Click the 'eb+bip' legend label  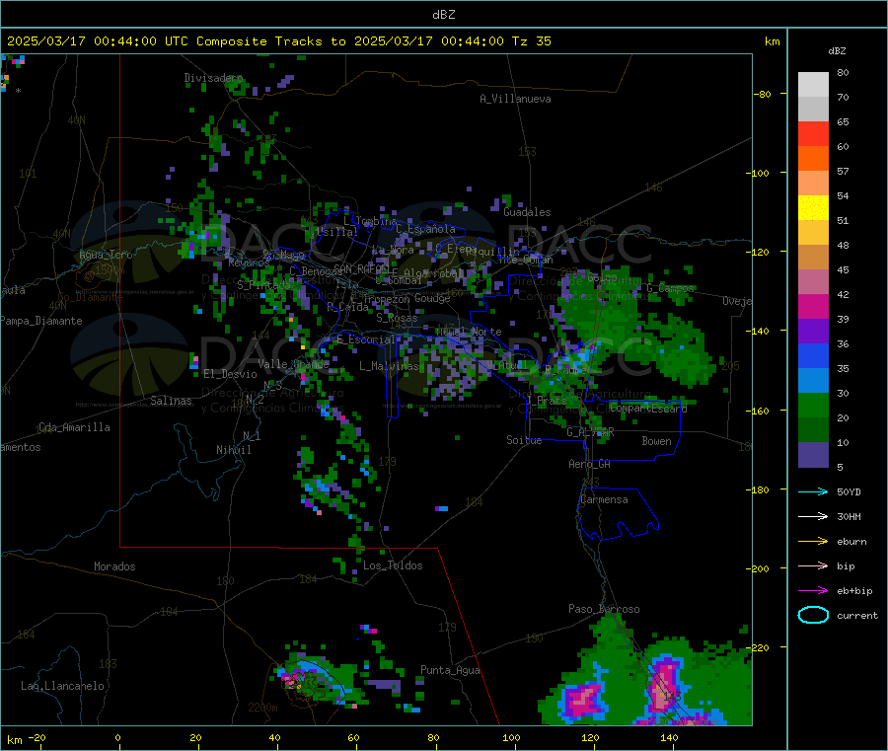point(854,591)
